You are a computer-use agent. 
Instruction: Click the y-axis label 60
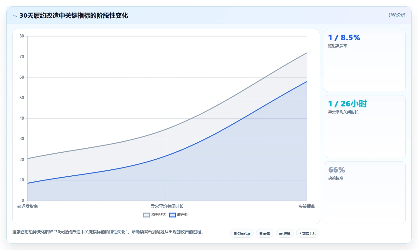click(x=22, y=77)
